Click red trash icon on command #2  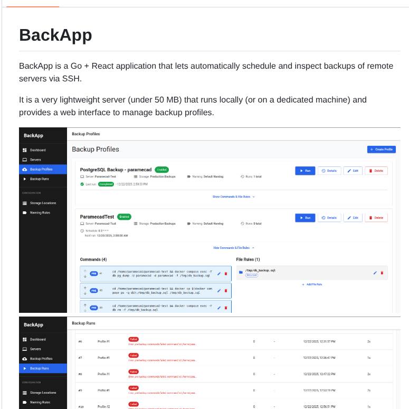226,291
